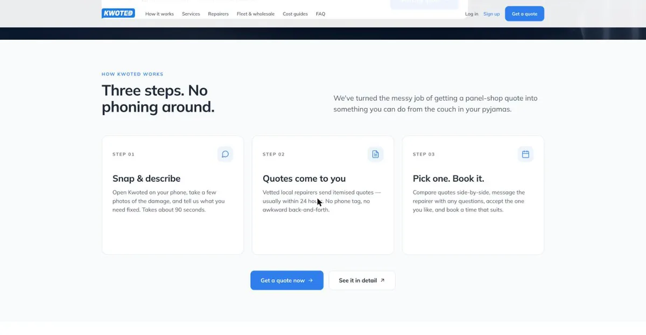
Task: Click the Sign up link
Action: click(x=491, y=14)
